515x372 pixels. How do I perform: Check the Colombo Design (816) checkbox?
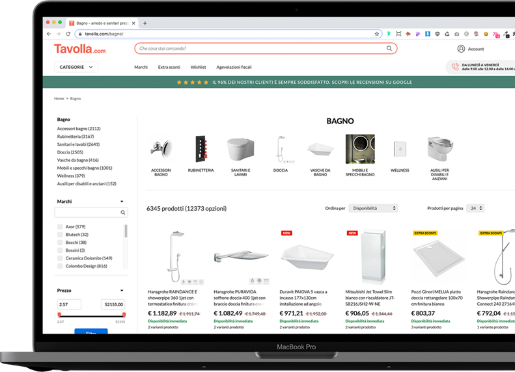[60, 266]
